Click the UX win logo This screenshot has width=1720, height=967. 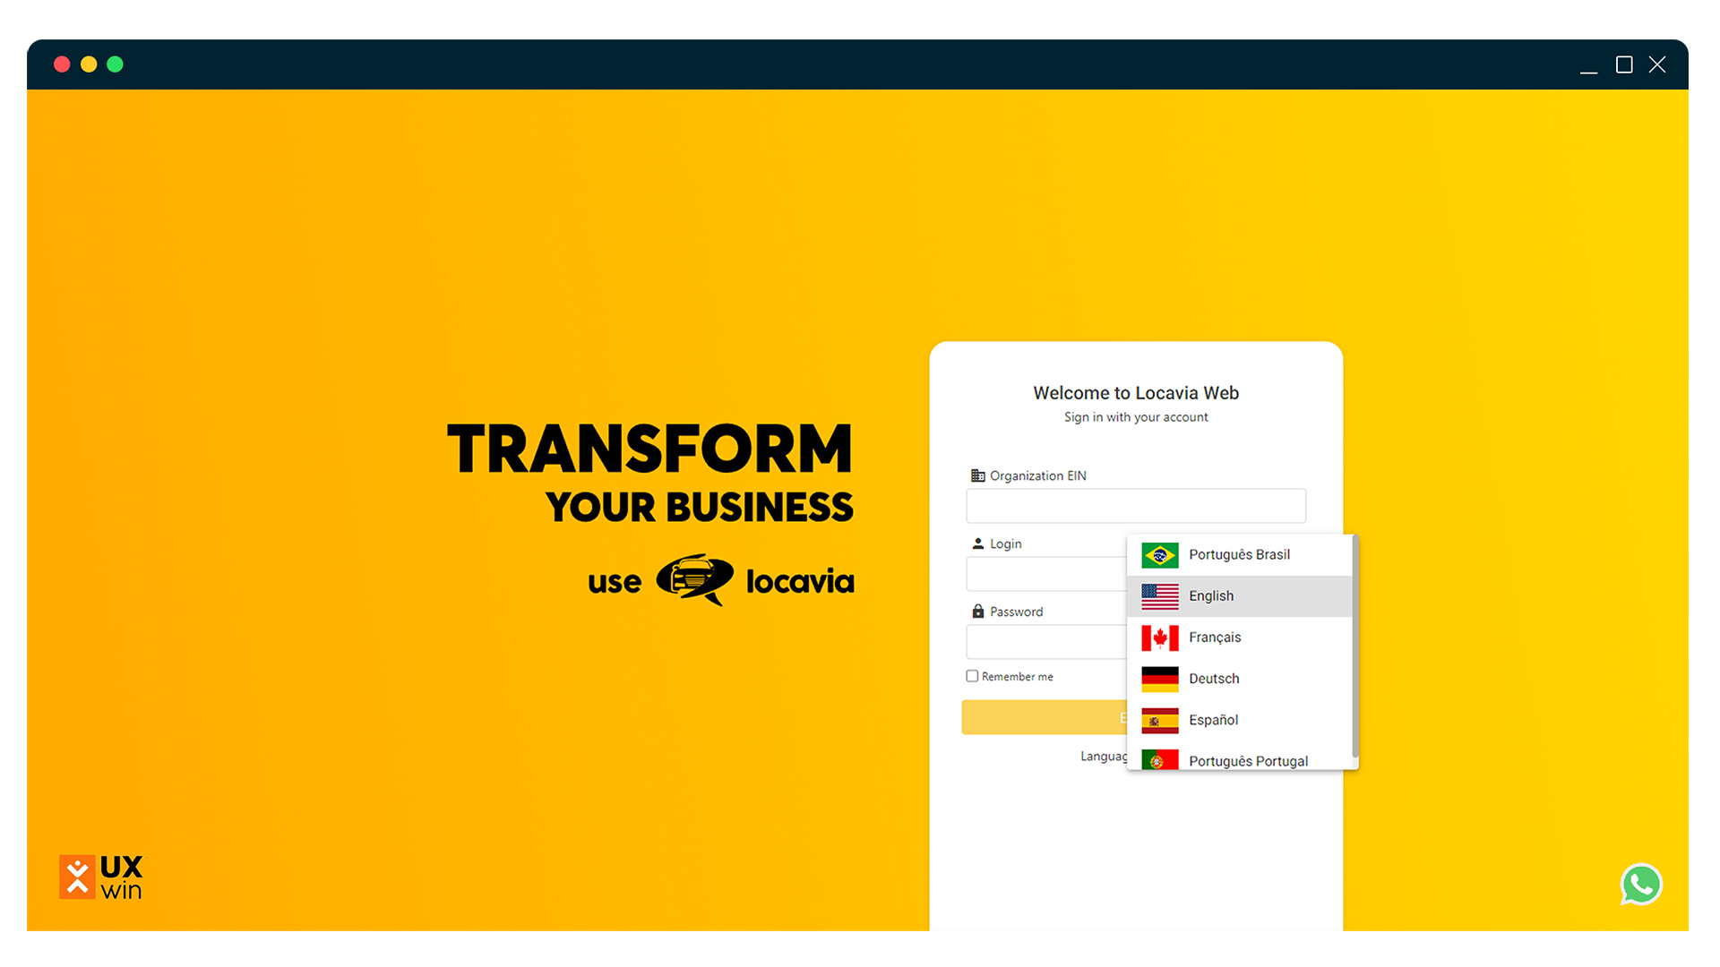[x=100, y=877]
